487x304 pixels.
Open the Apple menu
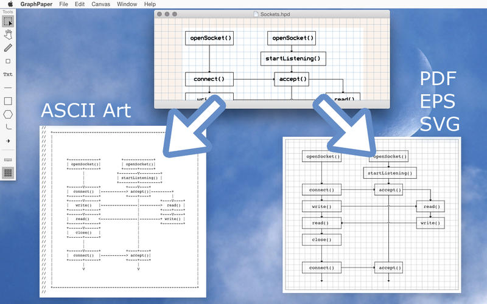[x=10, y=4]
